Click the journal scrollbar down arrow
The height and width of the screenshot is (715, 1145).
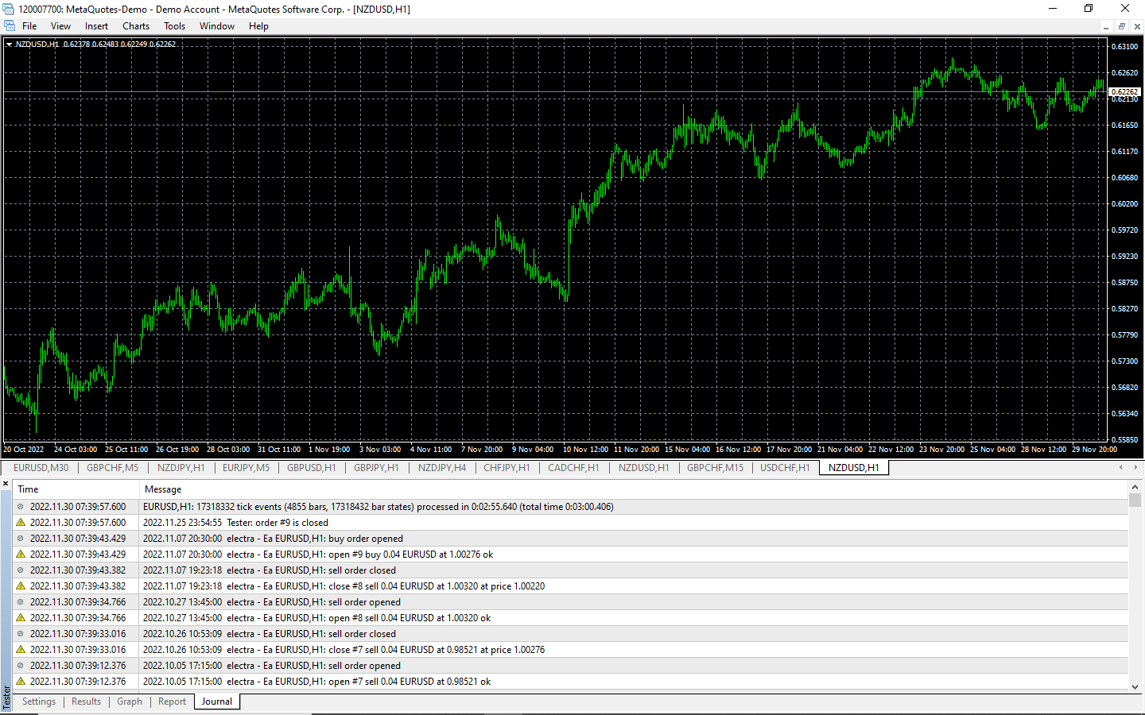(1135, 686)
